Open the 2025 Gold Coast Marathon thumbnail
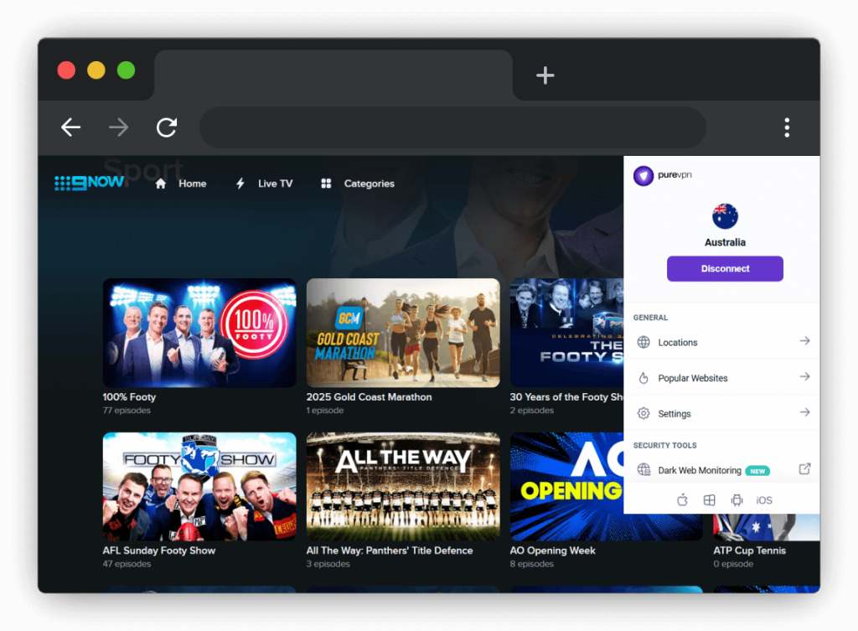The image size is (858, 631). click(403, 333)
